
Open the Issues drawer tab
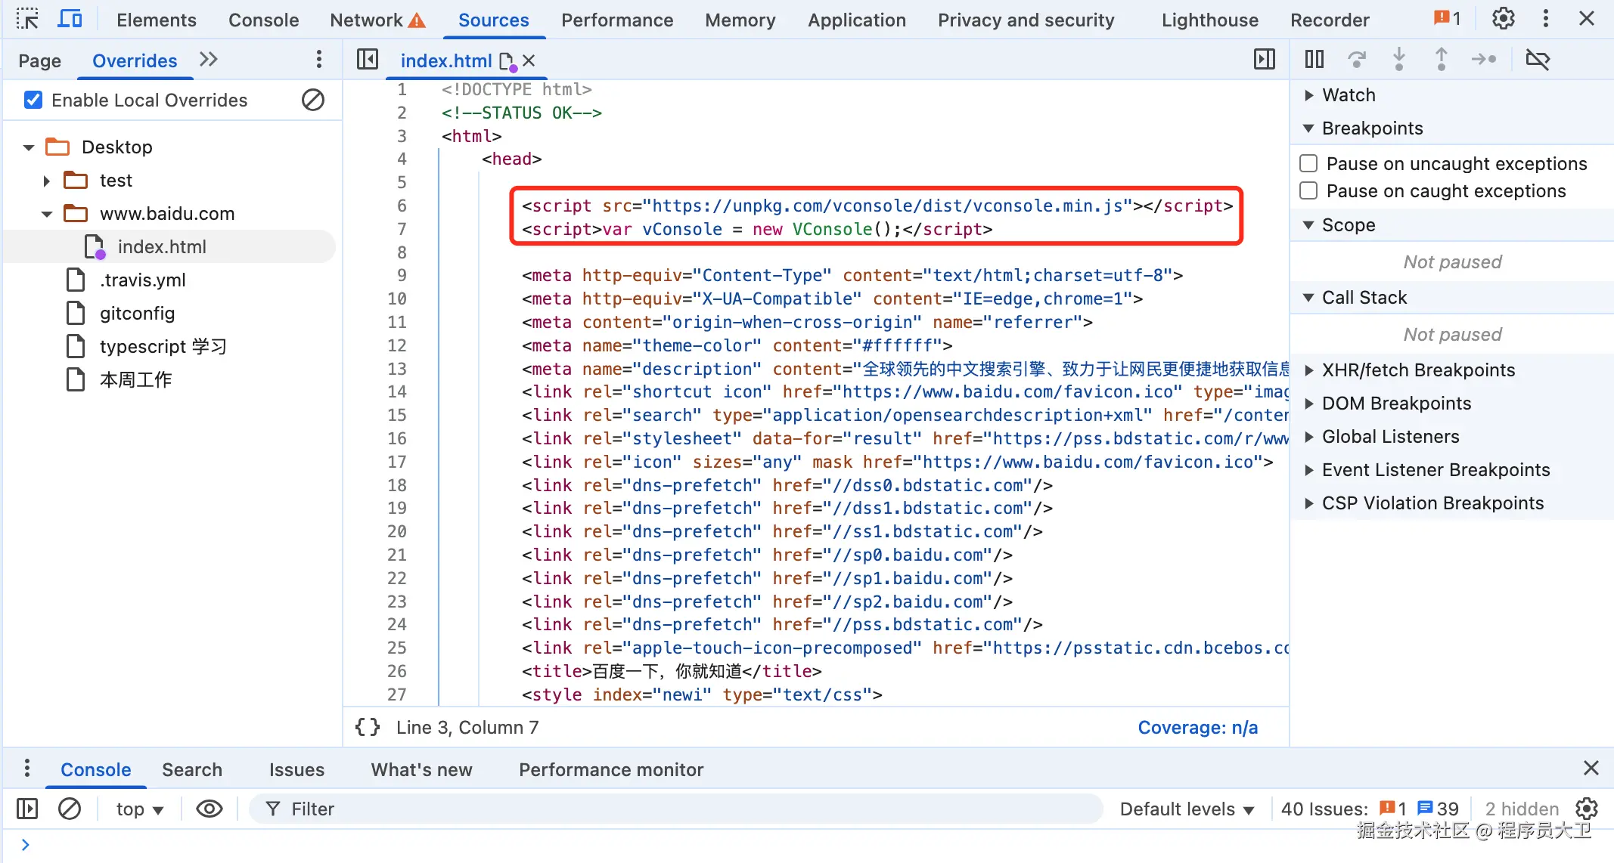(x=296, y=769)
